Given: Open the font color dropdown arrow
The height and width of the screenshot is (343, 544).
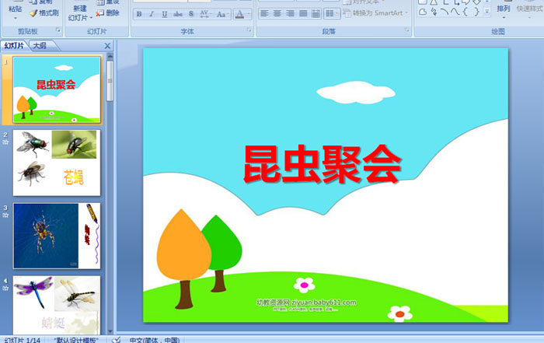Looking at the screenshot, I should click(x=248, y=14).
